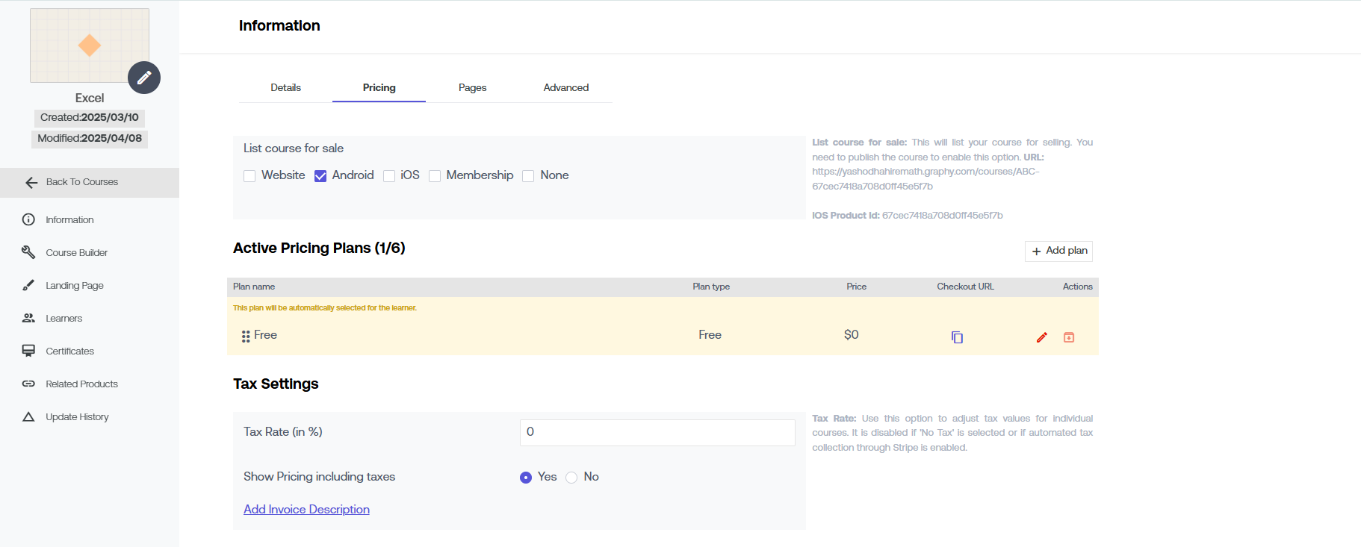The height and width of the screenshot is (547, 1361).
Task: Enable the Website sale checkbox
Action: tap(249, 176)
